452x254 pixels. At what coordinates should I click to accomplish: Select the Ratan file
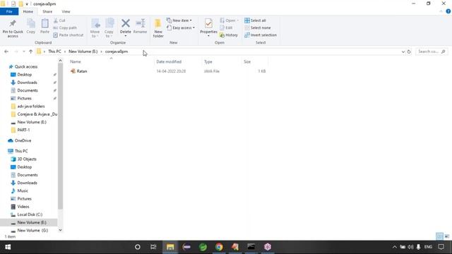point(82,71)
